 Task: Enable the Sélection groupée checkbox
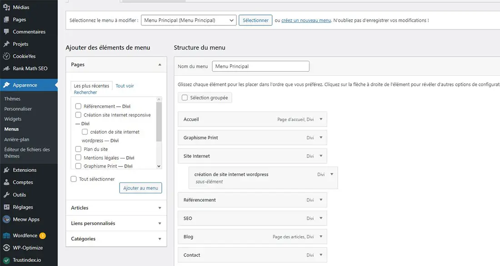185,98
